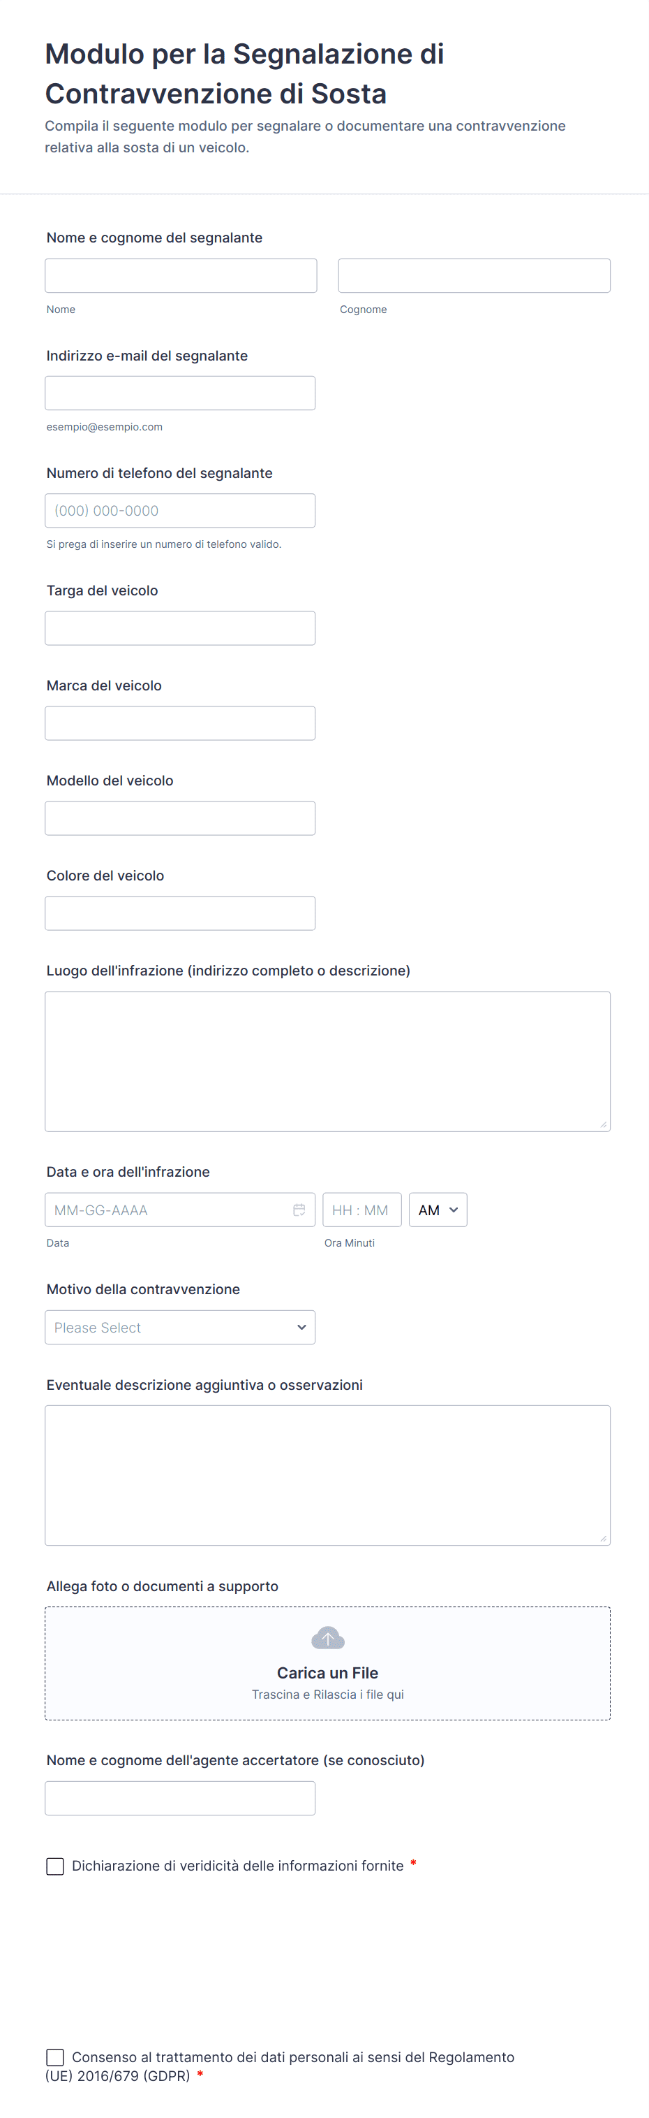Open the AM/PM dropdown
This screenshot has width=649, height=2118.
pos(438,1210)
